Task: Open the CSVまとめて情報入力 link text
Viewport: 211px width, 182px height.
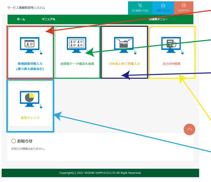Action: [124, 64]
